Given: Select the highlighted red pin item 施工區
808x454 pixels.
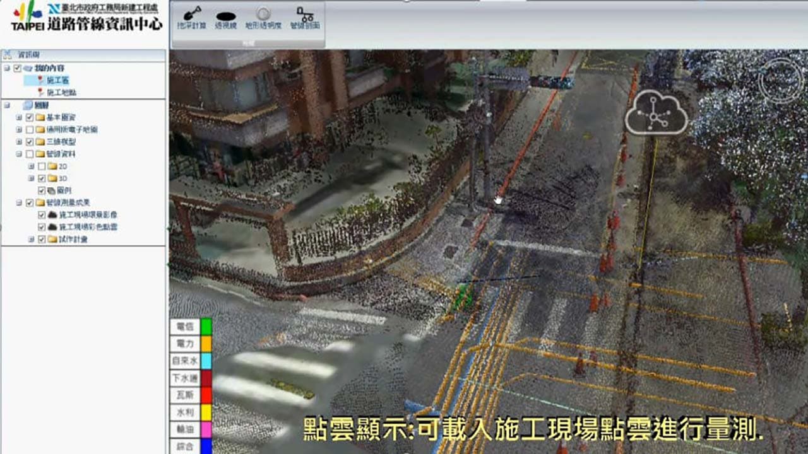Looking at the screenshot, I should (x=53, y=80).
